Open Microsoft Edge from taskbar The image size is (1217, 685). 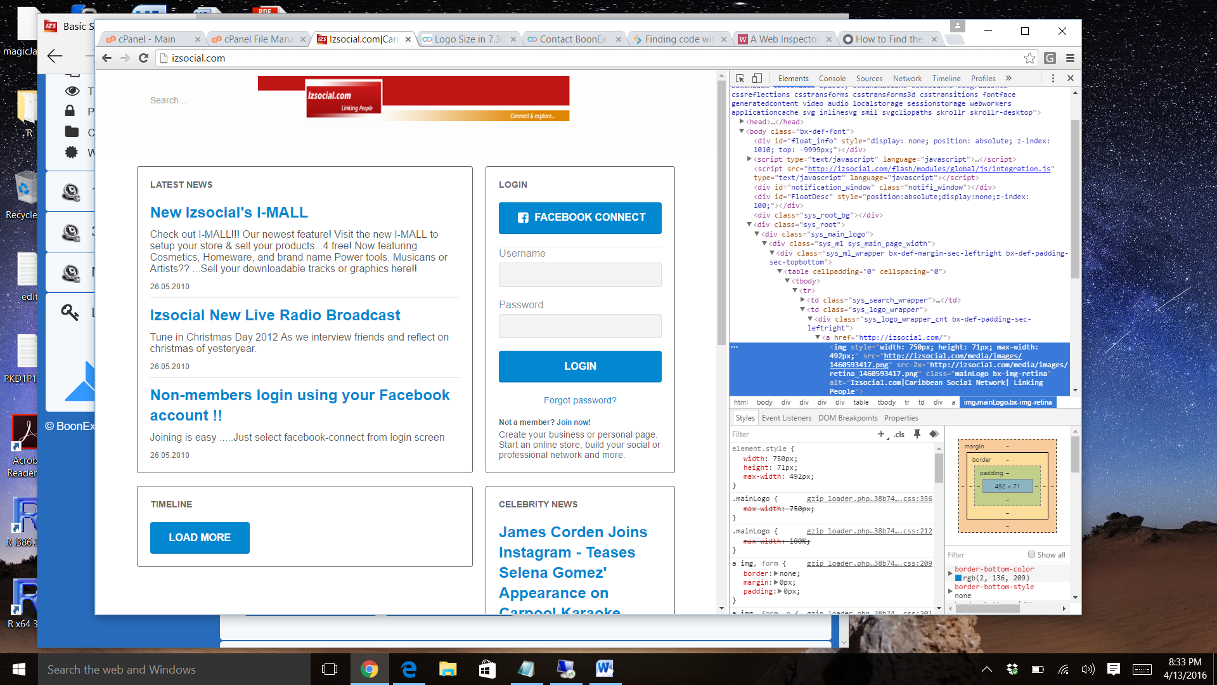[x=409, y=669]
